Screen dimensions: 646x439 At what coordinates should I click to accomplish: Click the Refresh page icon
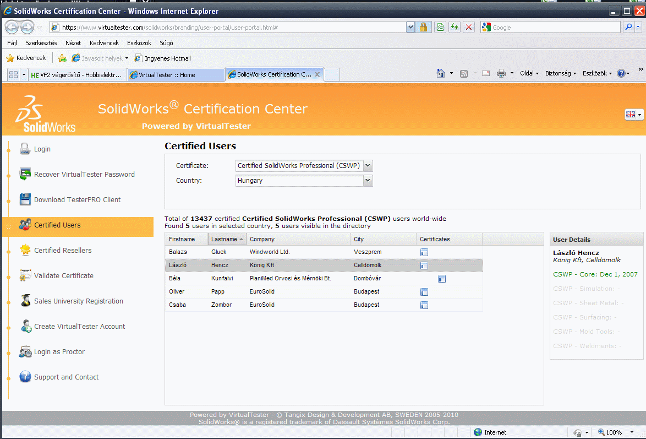click(x=455, y=27)
